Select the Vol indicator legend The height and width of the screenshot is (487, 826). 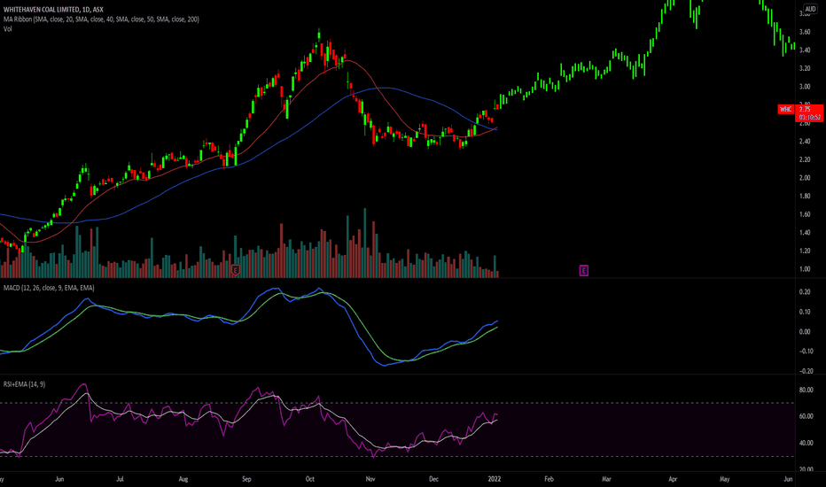pos(7,28)
